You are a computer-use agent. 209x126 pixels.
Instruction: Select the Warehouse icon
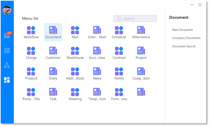[75, 51]
